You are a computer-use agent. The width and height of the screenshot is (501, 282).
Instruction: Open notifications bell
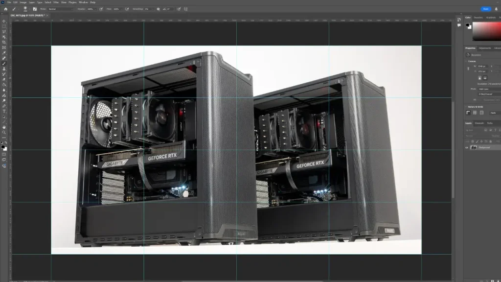[496, 9]
